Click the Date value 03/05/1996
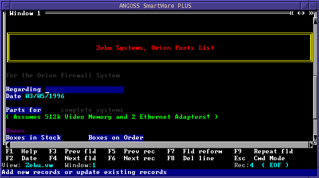Viewport: 319px width, 178px height. click(x=45, y=96)
